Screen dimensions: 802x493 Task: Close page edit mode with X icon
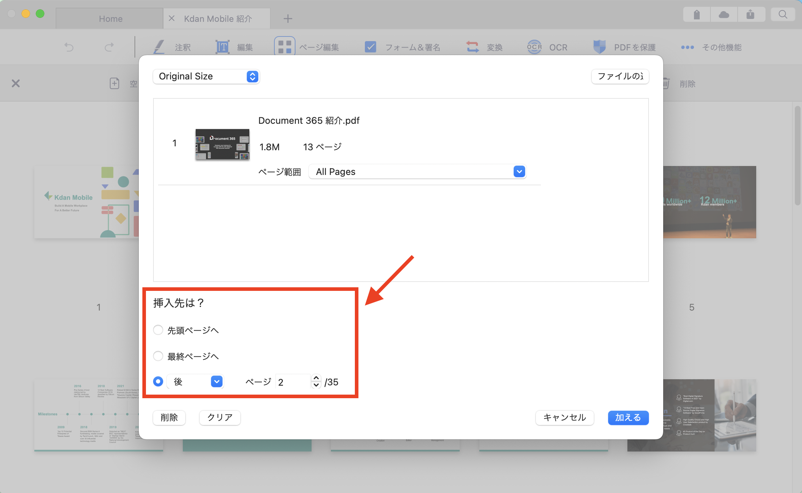pos(16,83)
